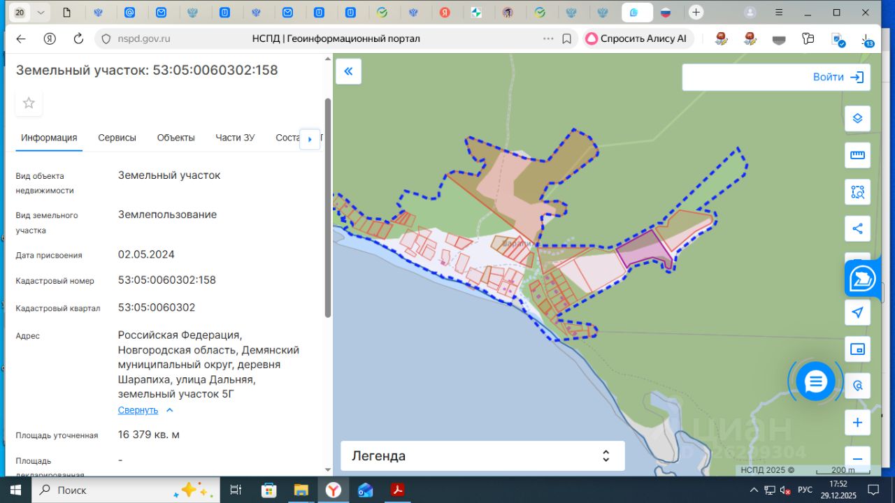Select the cadastral number 53:05:0060302:158 value
Image resolution: width=895 pixels, height=503 pixels.
167,280
